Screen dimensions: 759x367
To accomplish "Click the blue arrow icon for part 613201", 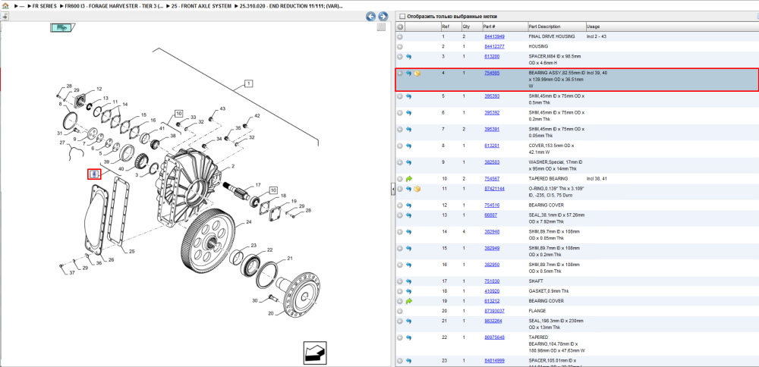I will pos(408,146).
